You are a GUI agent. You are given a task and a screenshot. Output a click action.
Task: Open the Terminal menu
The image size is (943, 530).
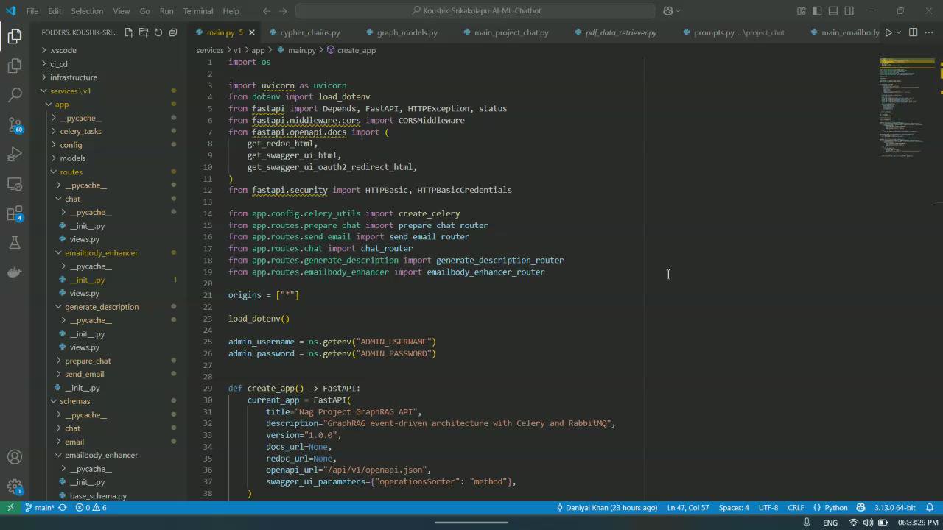pyautogui.click(x=197, y=11)
